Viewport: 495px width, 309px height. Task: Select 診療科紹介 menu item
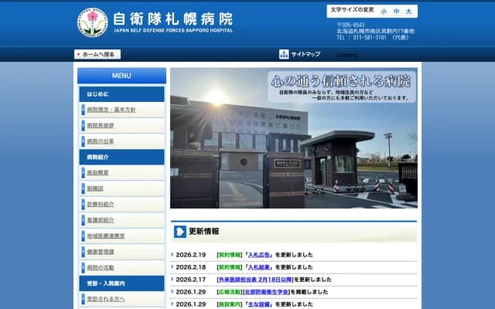coord(101,204)
